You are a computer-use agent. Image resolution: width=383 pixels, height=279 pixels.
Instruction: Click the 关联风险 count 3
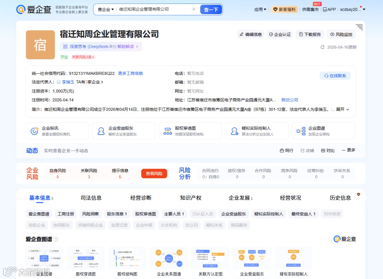click(89, 177)
